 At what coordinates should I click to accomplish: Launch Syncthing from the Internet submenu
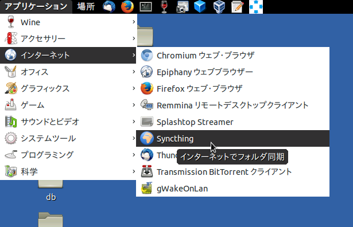(233, 139)
